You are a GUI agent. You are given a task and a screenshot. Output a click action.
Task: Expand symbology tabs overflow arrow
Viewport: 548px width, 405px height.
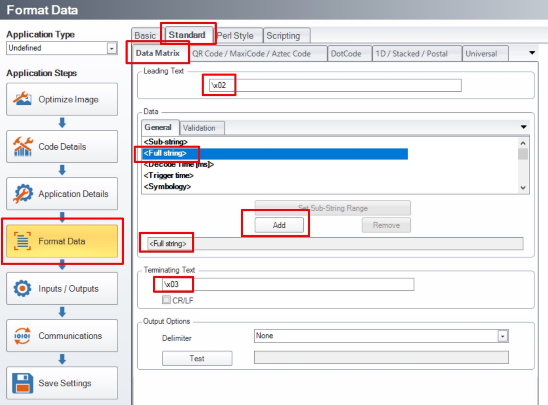click(x=532, y=53)
